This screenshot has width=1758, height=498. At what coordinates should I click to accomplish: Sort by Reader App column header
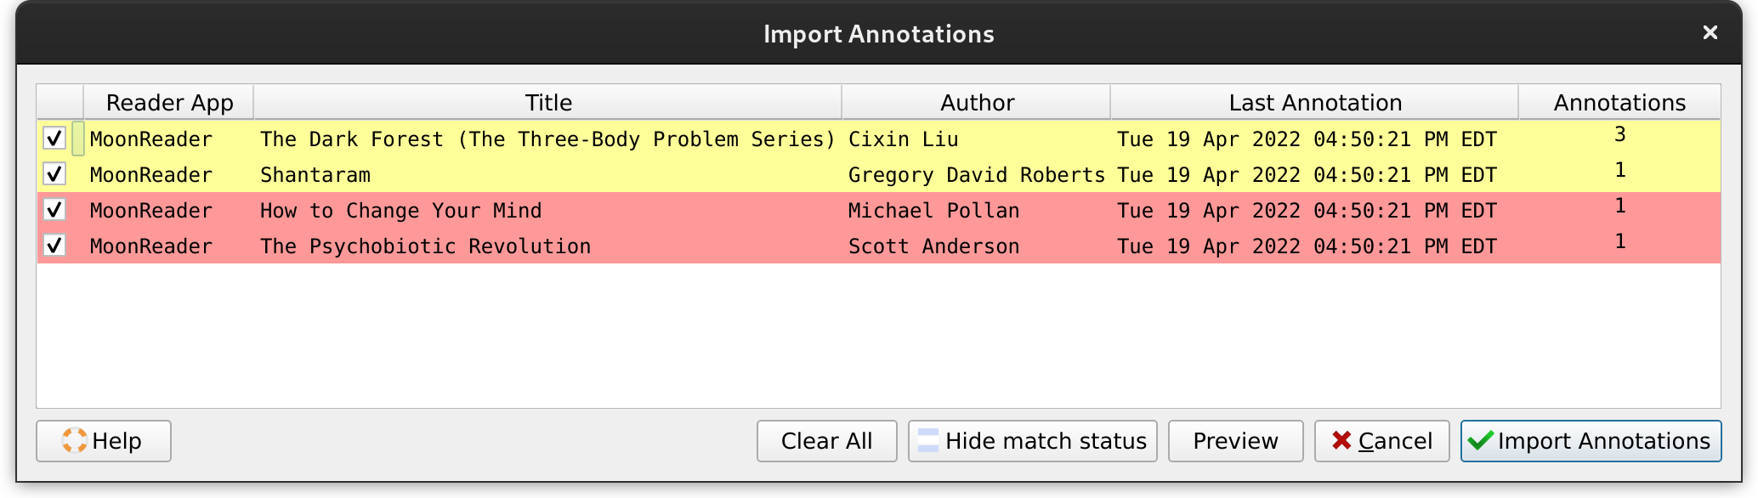[169, 103]
